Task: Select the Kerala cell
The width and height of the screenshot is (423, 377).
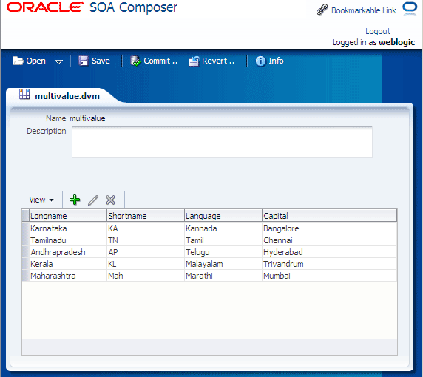Action: (68, 264)
